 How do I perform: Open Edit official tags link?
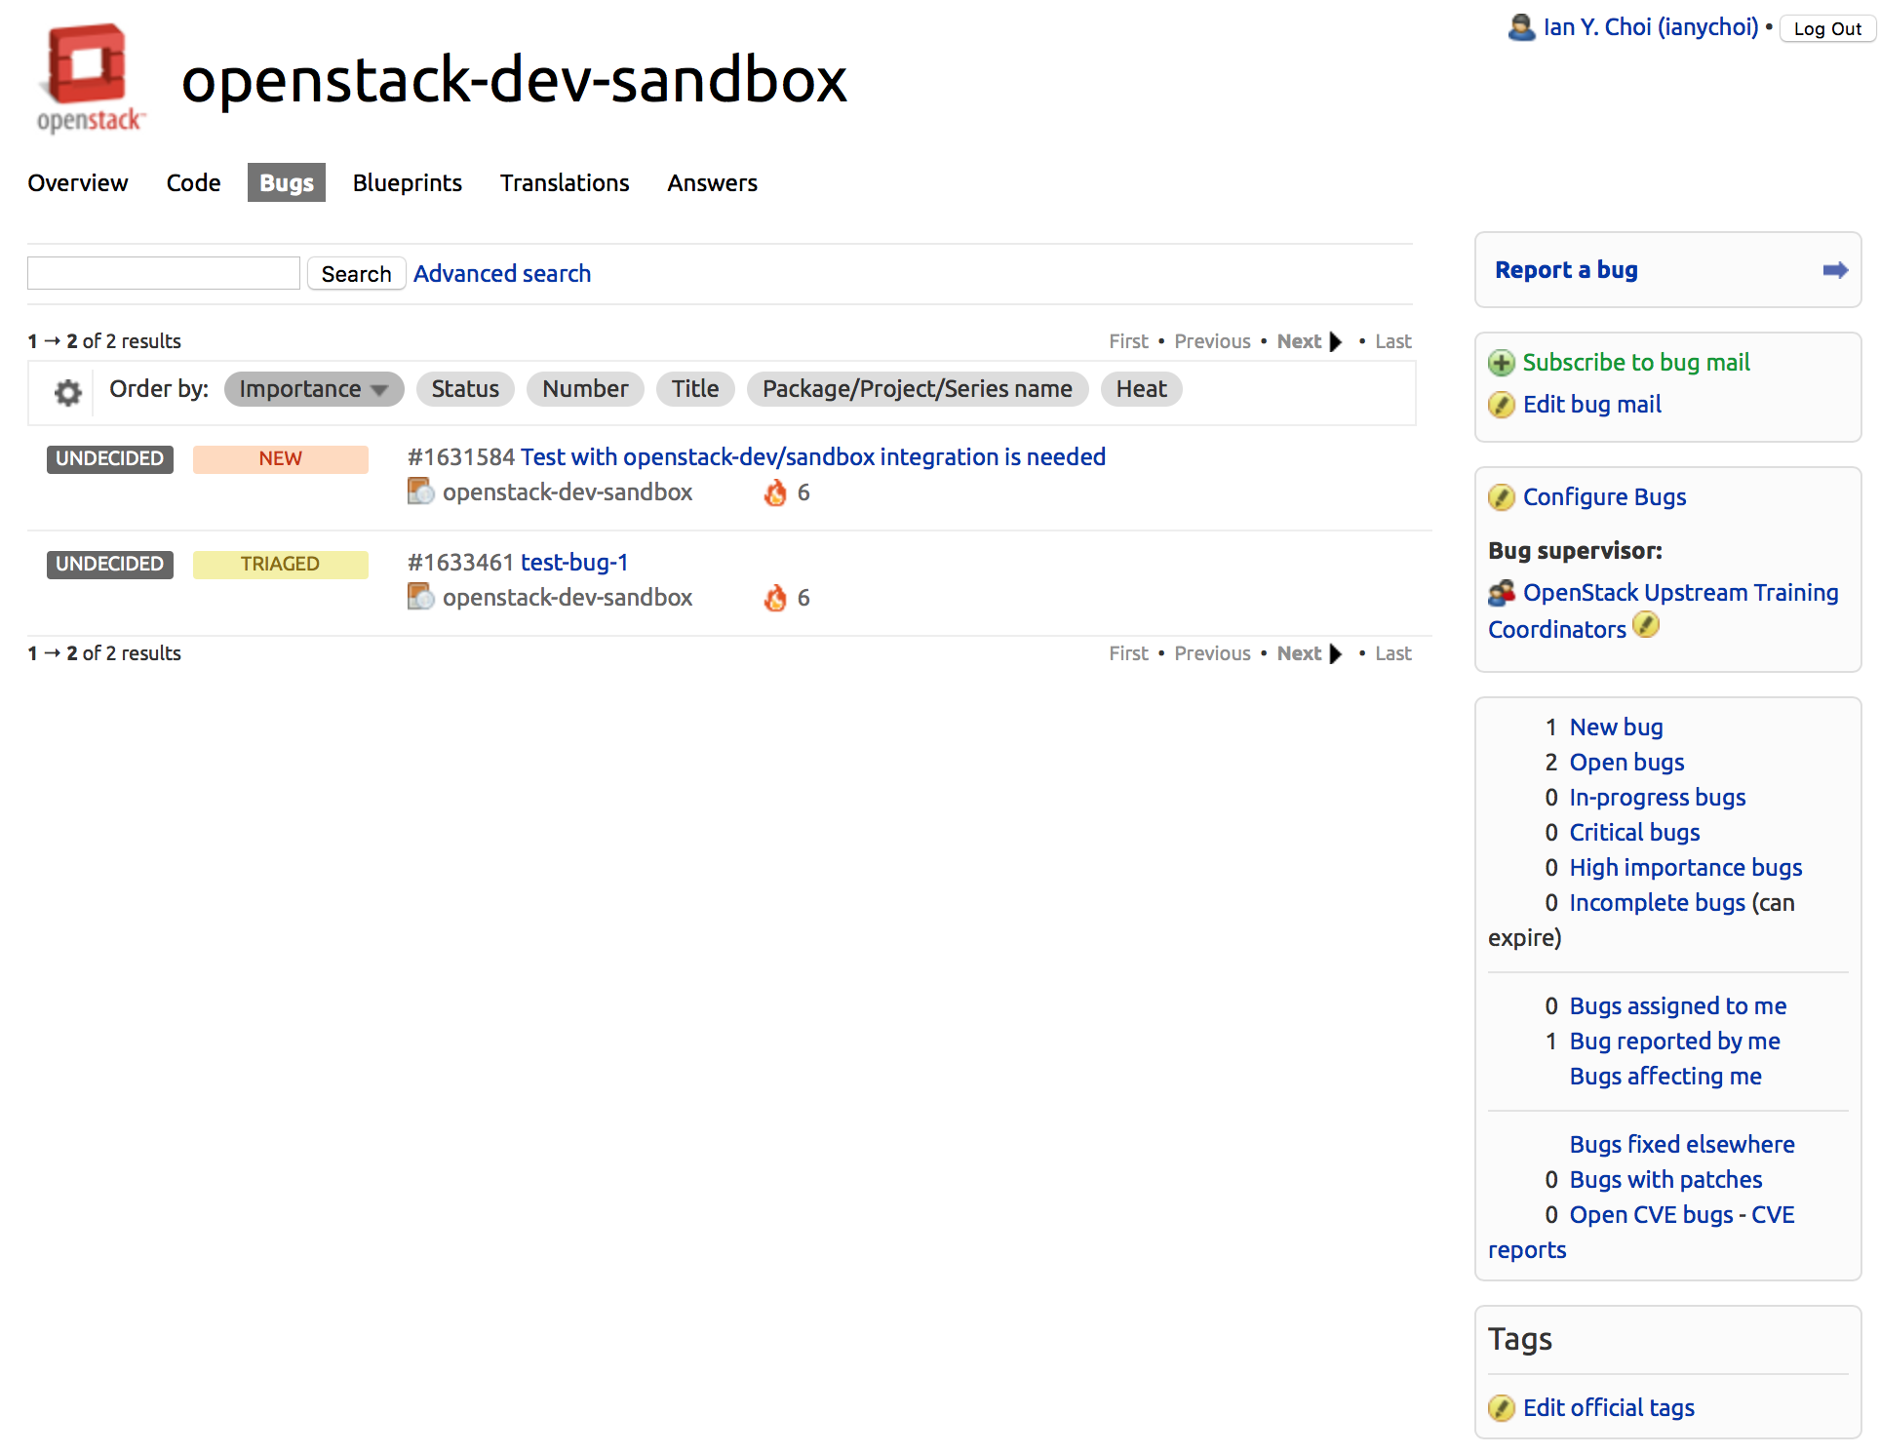1608,1408
